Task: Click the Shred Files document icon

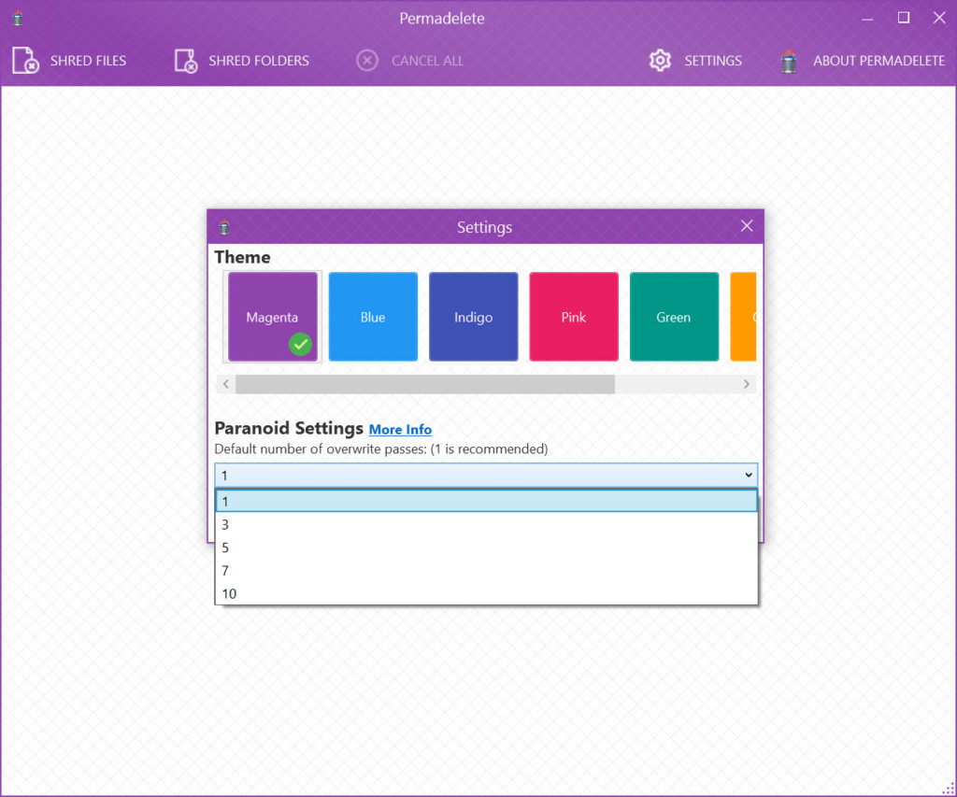Action: click(x=25, y=61)
